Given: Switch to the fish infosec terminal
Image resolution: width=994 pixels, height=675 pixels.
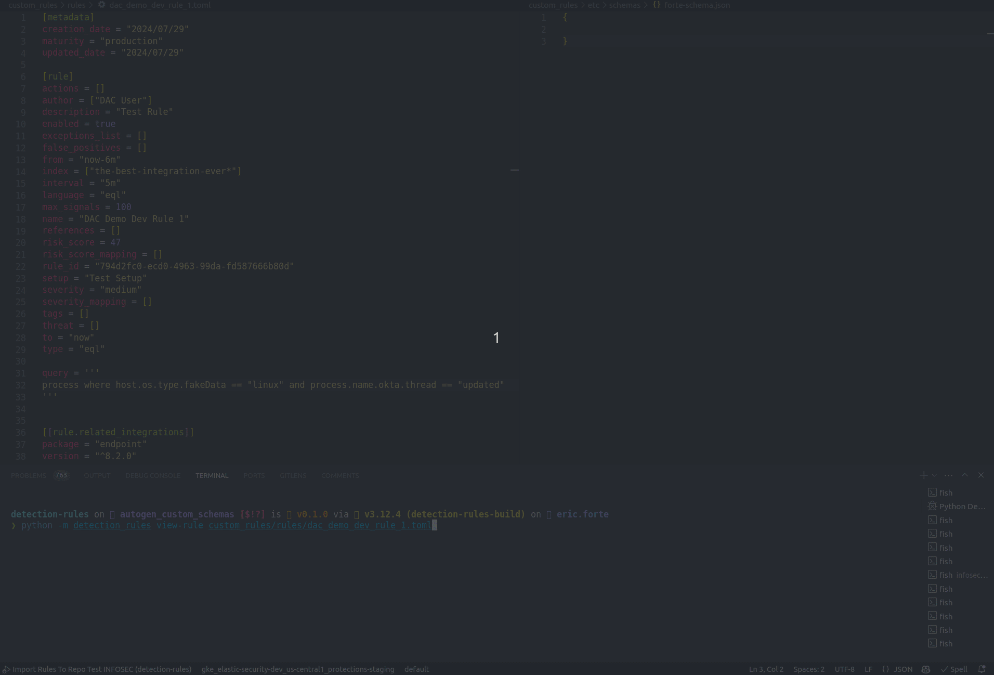Looking at the screenshot, I should [x=957, y=575].
